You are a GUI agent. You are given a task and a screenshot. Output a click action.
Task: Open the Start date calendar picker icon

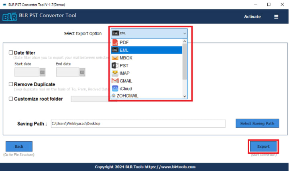pos(43,72)
